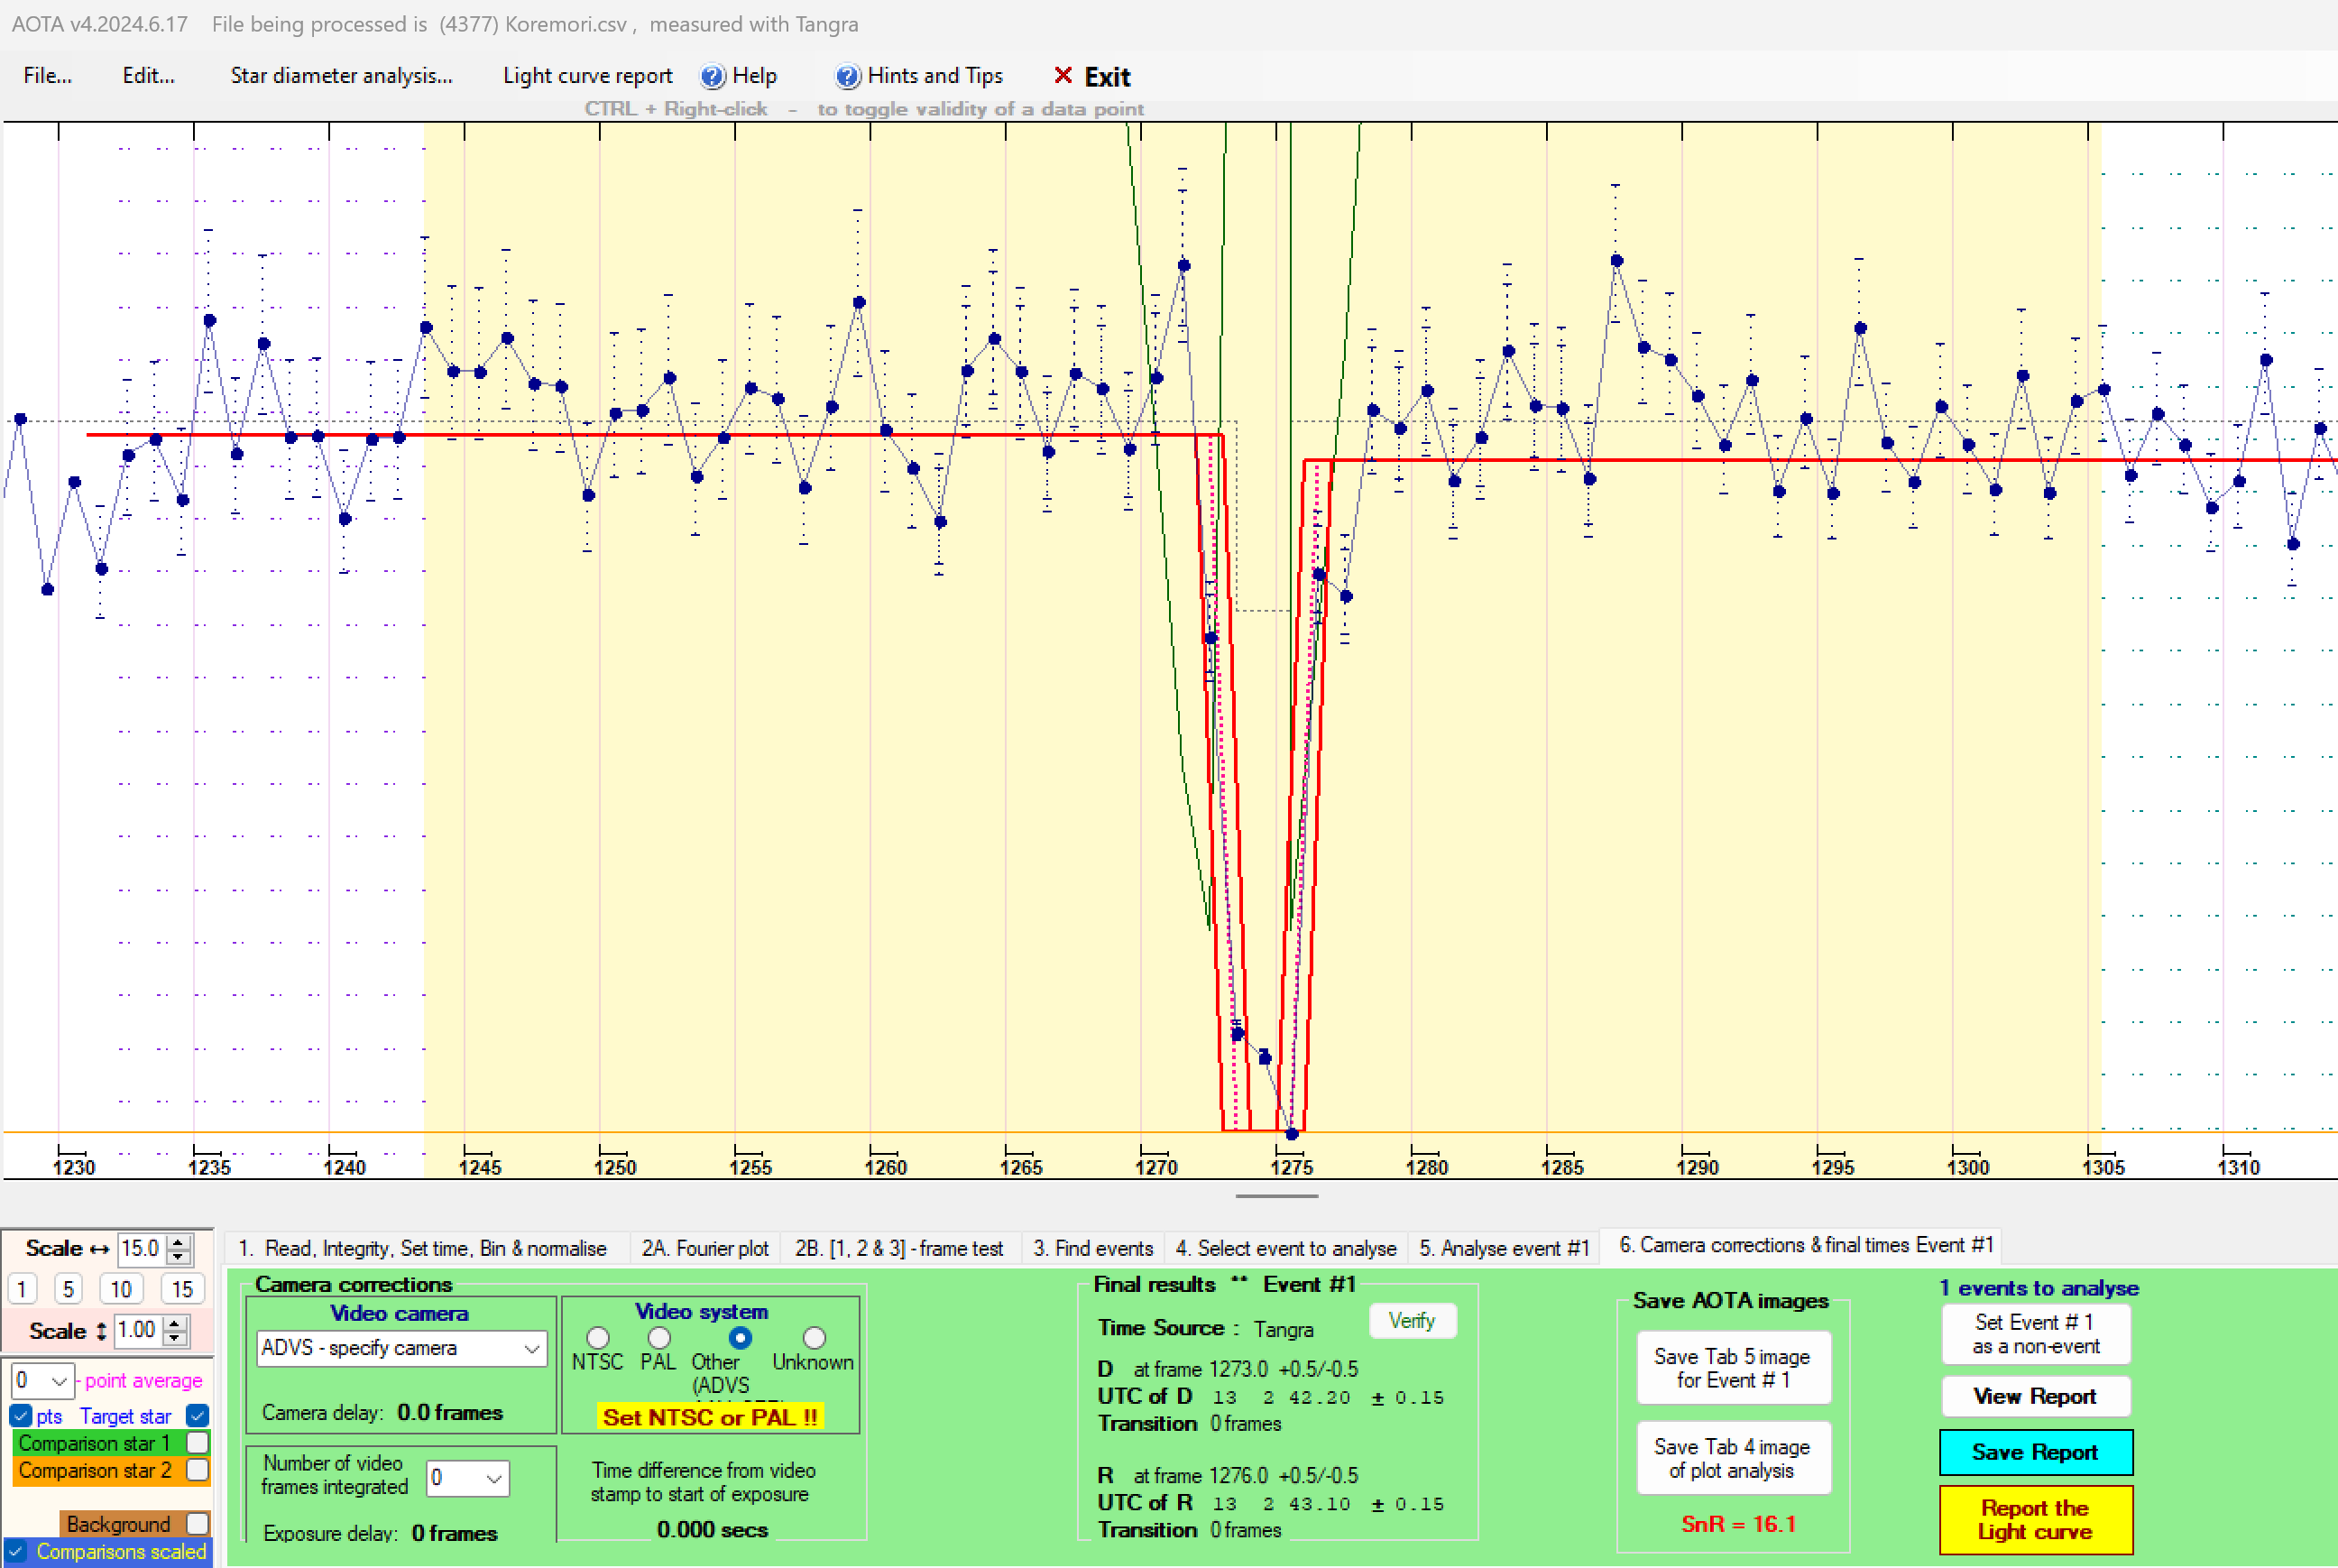
Task: Set horizontal scale preset to 5
Action: click(x=68, y=1289)
